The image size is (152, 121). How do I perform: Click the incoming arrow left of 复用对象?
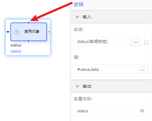pos(7,32)
